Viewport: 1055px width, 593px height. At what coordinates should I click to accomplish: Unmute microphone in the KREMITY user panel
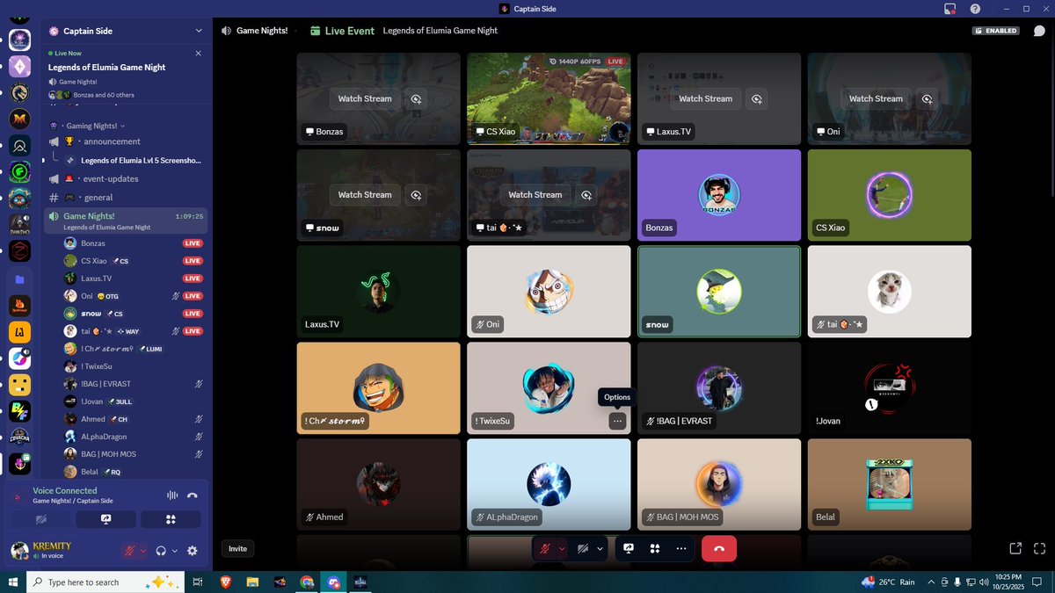tap(130, 551)
